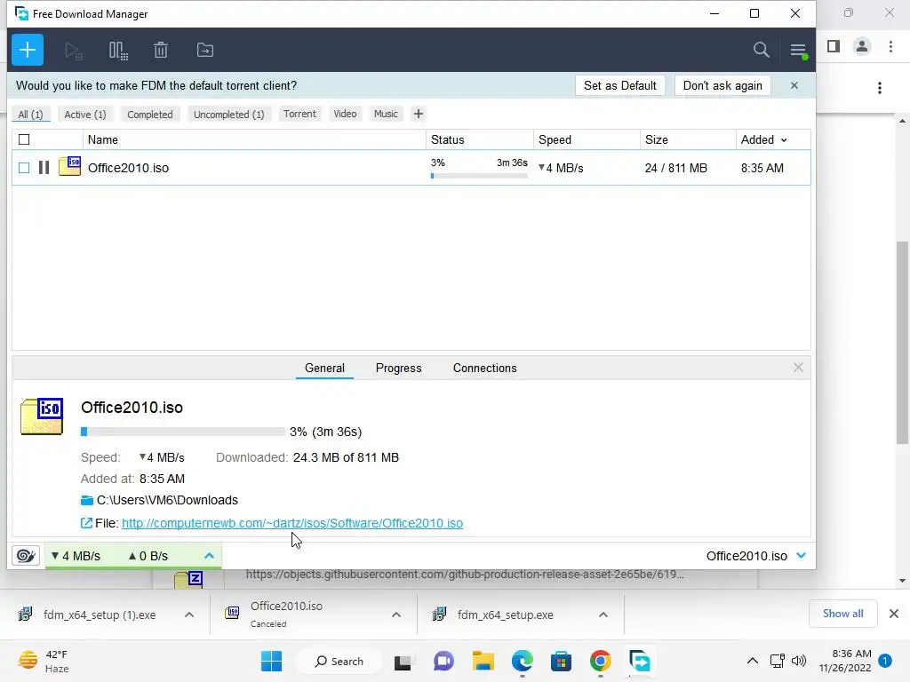The height and width of the screenshot is (682, 910).
Task: Move selected download to folder icon
Action: [x=205, y=50]
